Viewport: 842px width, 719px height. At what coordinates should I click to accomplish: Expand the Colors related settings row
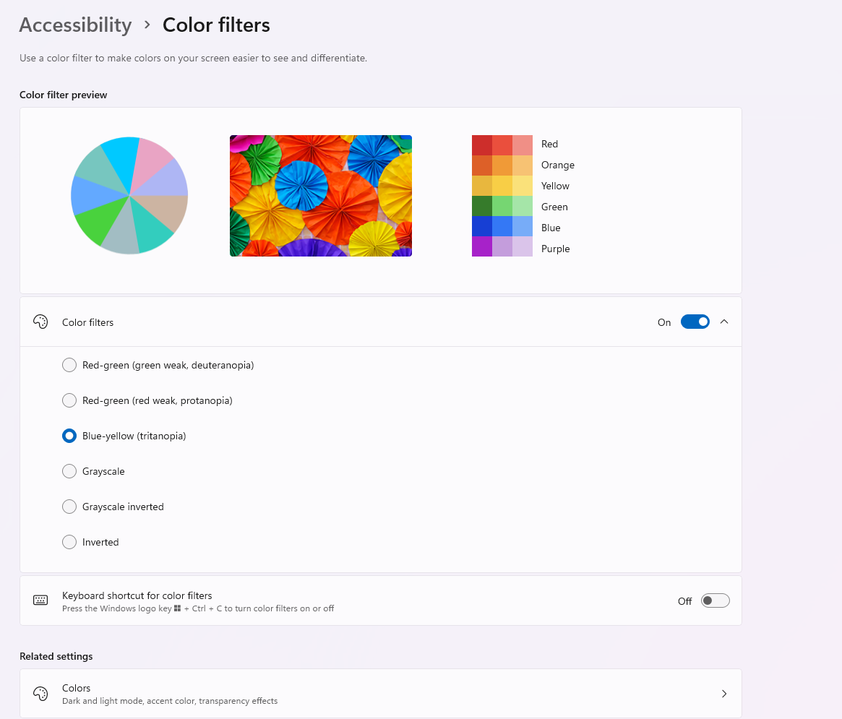[x=723, y=693]
